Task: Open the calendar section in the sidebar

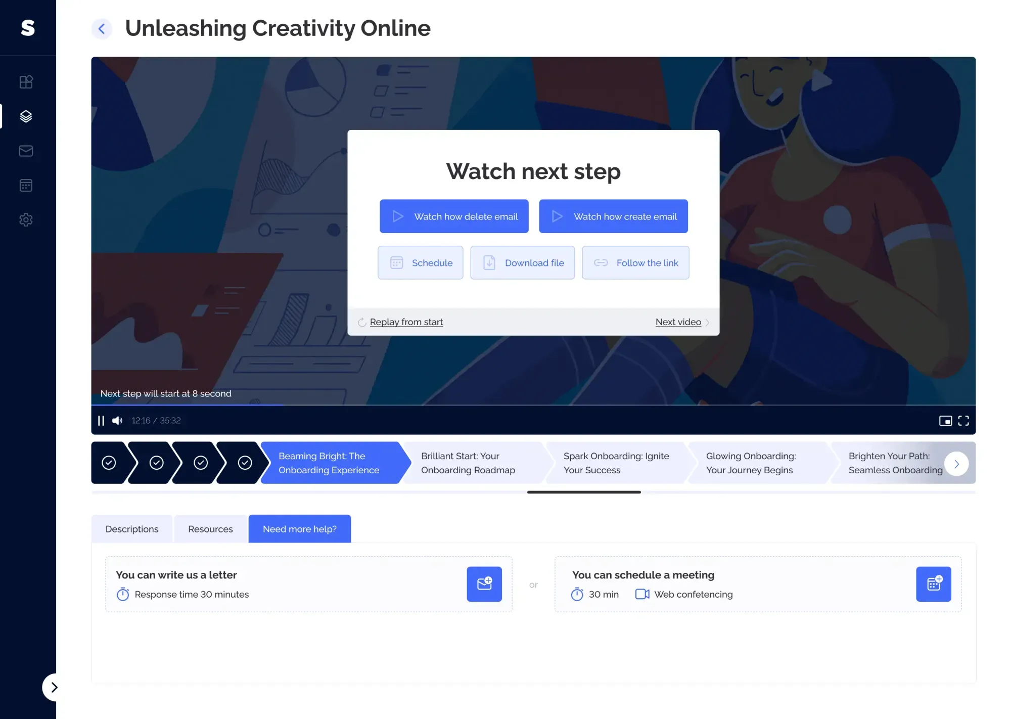Action: [26, 185]
